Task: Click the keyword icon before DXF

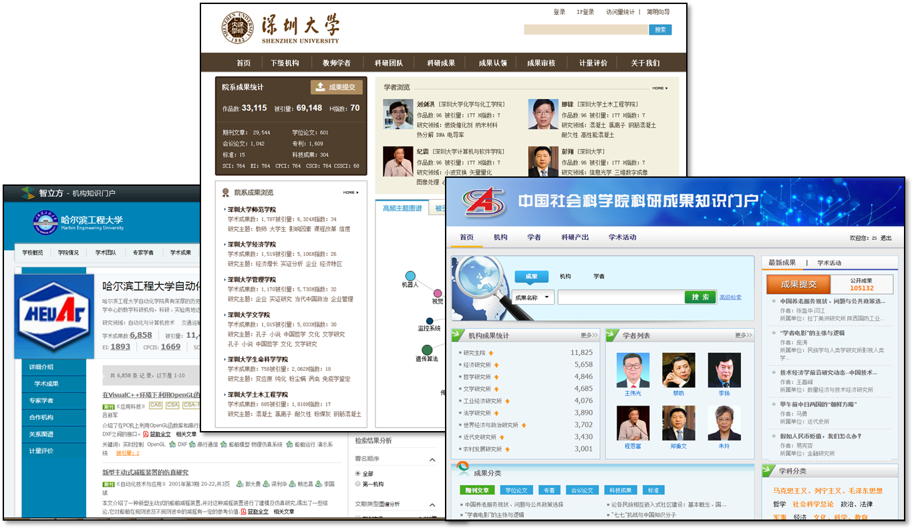Action: [172, 444]
